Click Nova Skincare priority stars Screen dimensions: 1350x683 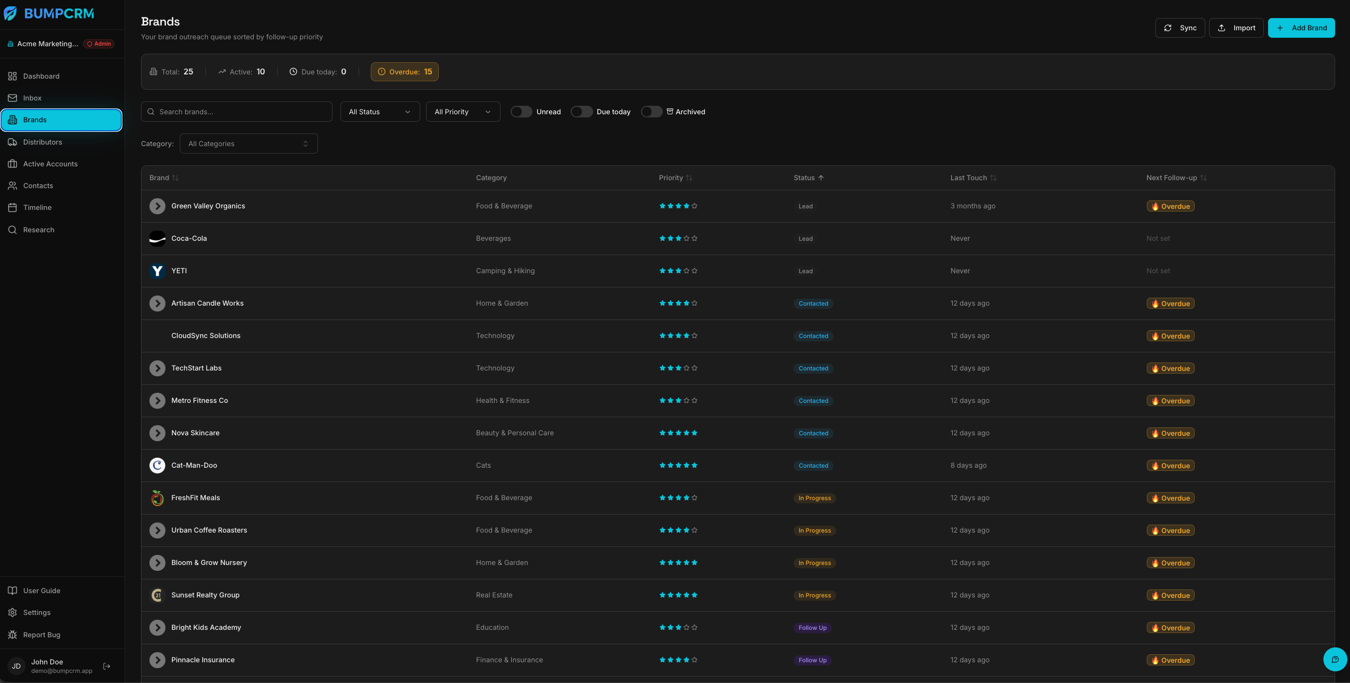(x=678, y=433)
